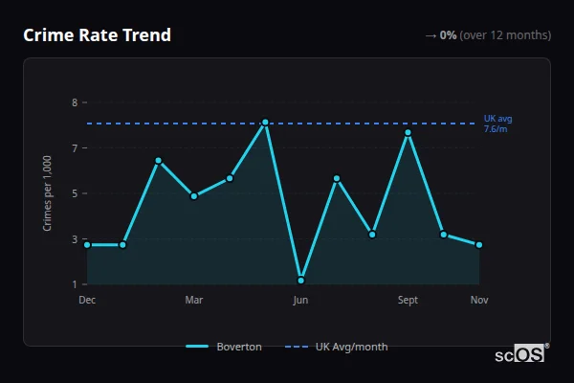Select the Nov final data point

pos(479,245)
